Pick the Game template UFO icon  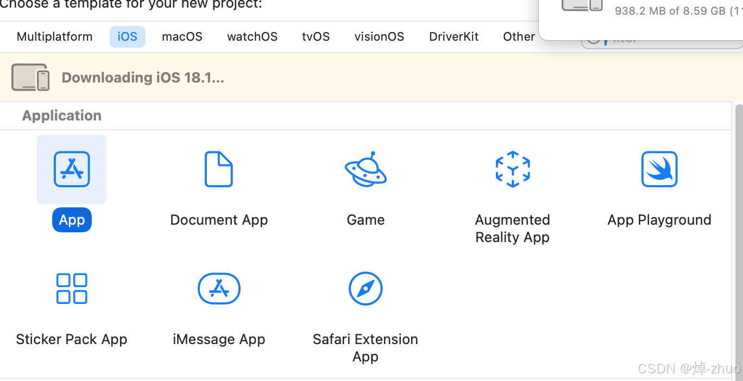click(366, 169)
